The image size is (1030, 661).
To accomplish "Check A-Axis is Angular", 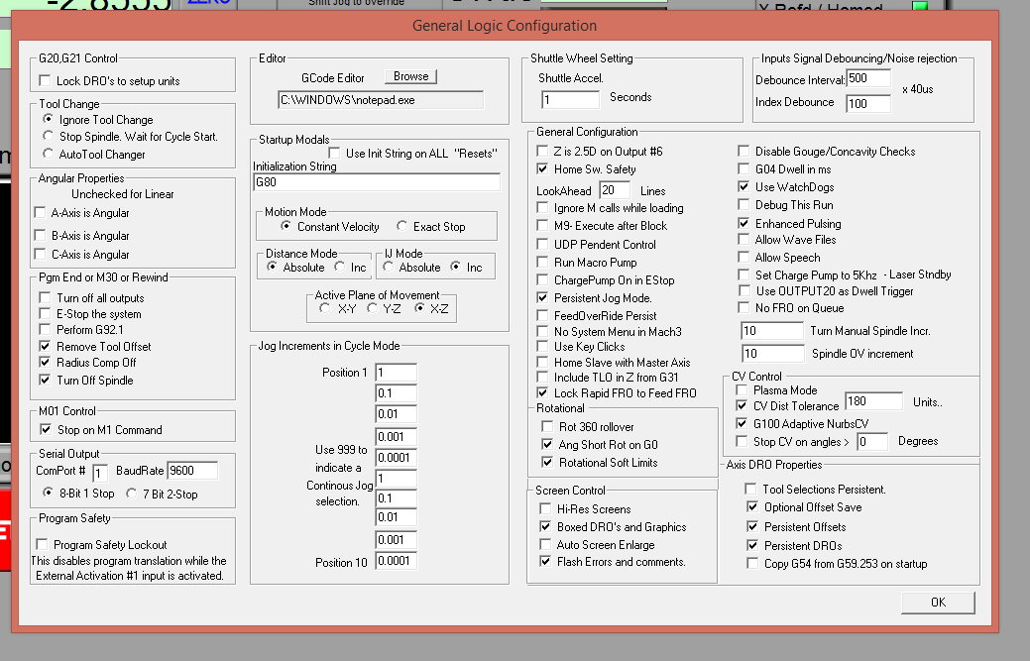I will click(x=41, y=212).
